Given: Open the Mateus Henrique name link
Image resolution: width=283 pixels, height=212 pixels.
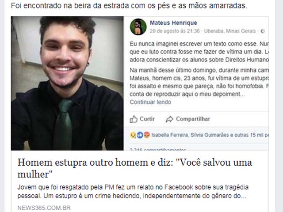Looking at the screenshot, I should 173,23.
